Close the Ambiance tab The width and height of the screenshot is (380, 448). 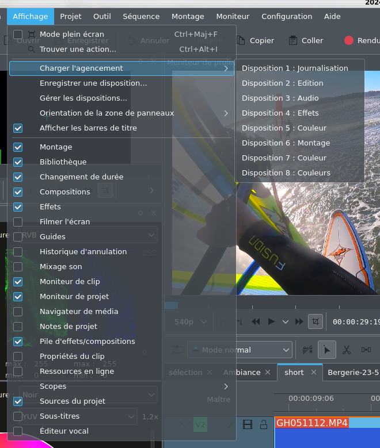point(268,372)
